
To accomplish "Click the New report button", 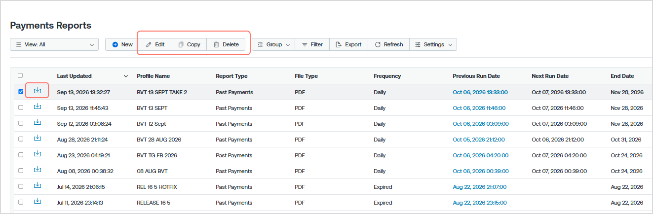I will click(x=122, y=44).
